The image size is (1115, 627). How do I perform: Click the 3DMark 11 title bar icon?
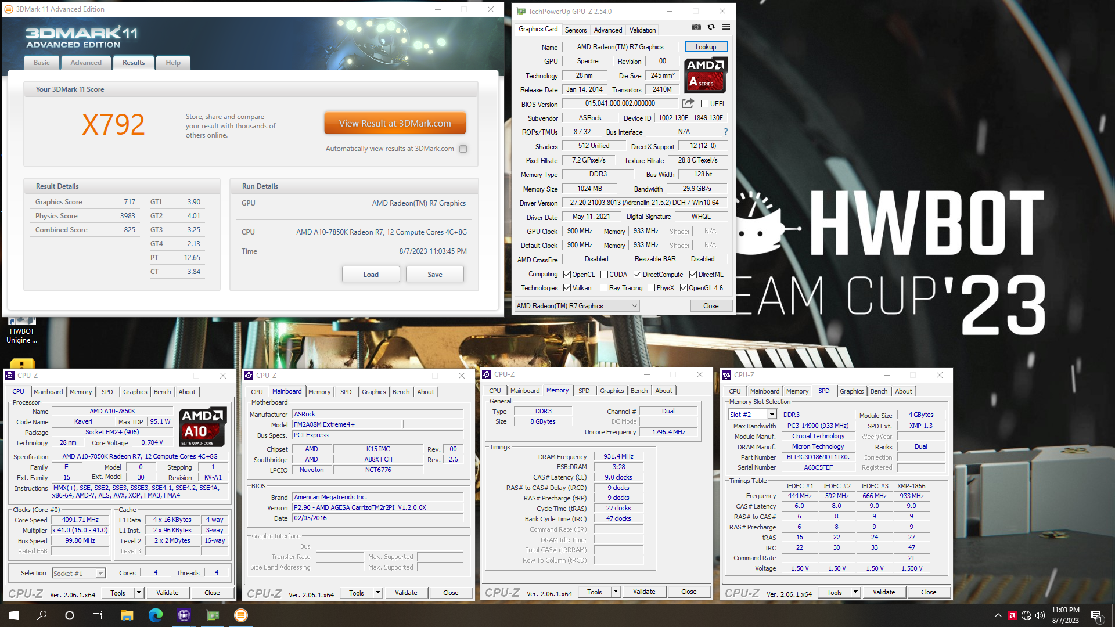[9, 9]
